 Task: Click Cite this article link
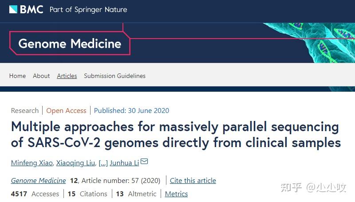pyautogui.click(x=193, y=180)
